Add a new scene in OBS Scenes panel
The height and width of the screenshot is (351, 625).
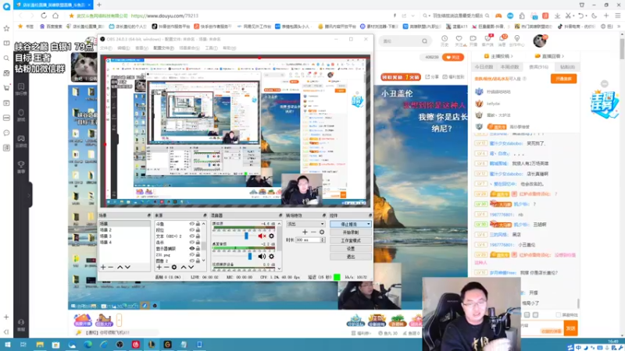pos(103,267)
